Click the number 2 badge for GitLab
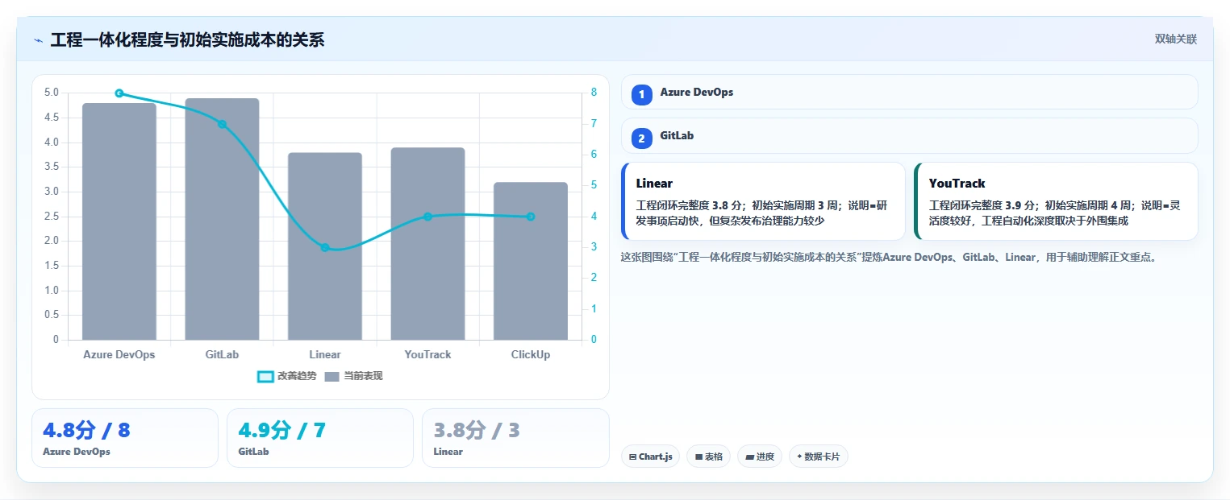1230x500 pixels. pyautogui.click(x=642, y=138)
